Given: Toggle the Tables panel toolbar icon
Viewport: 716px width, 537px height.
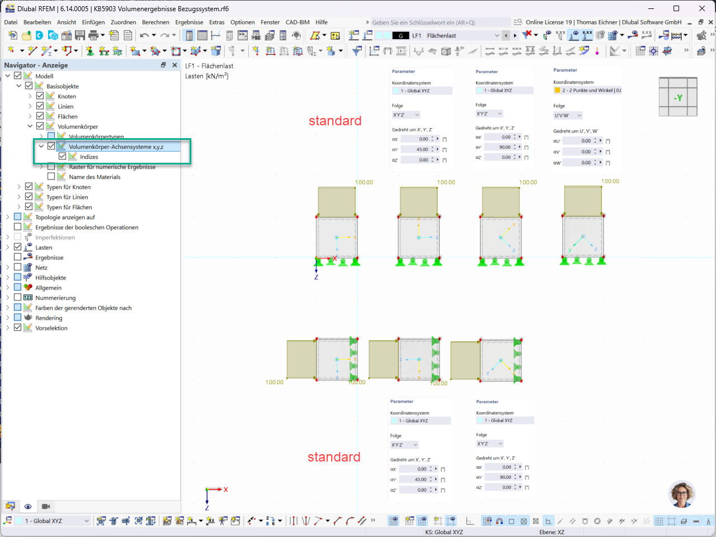Looking at the screenshot, I should click(202, 35).
